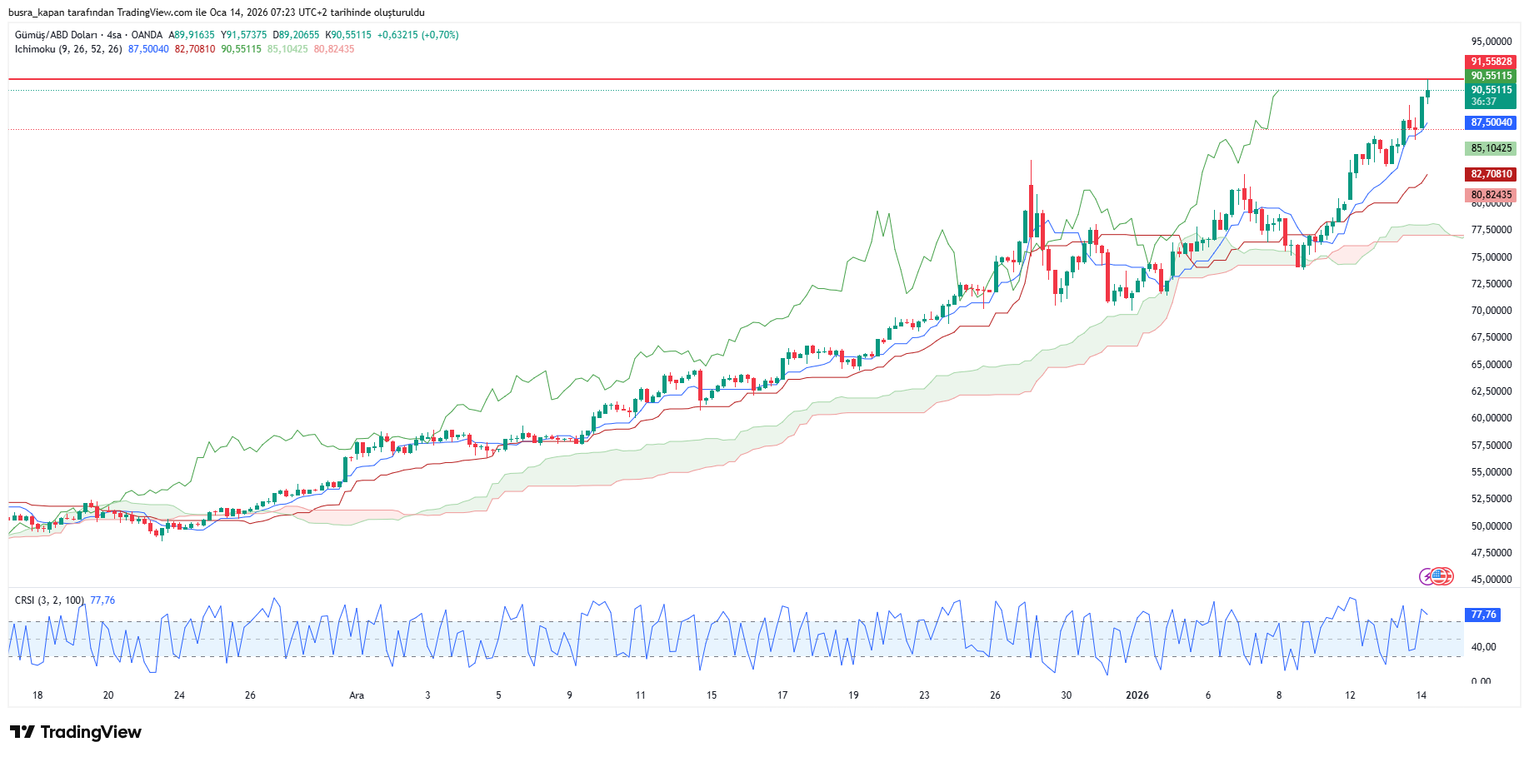Select the dark red 82,70810 axis label
This screenshot has height=757, width=1529.
(x=1491, y=174)
